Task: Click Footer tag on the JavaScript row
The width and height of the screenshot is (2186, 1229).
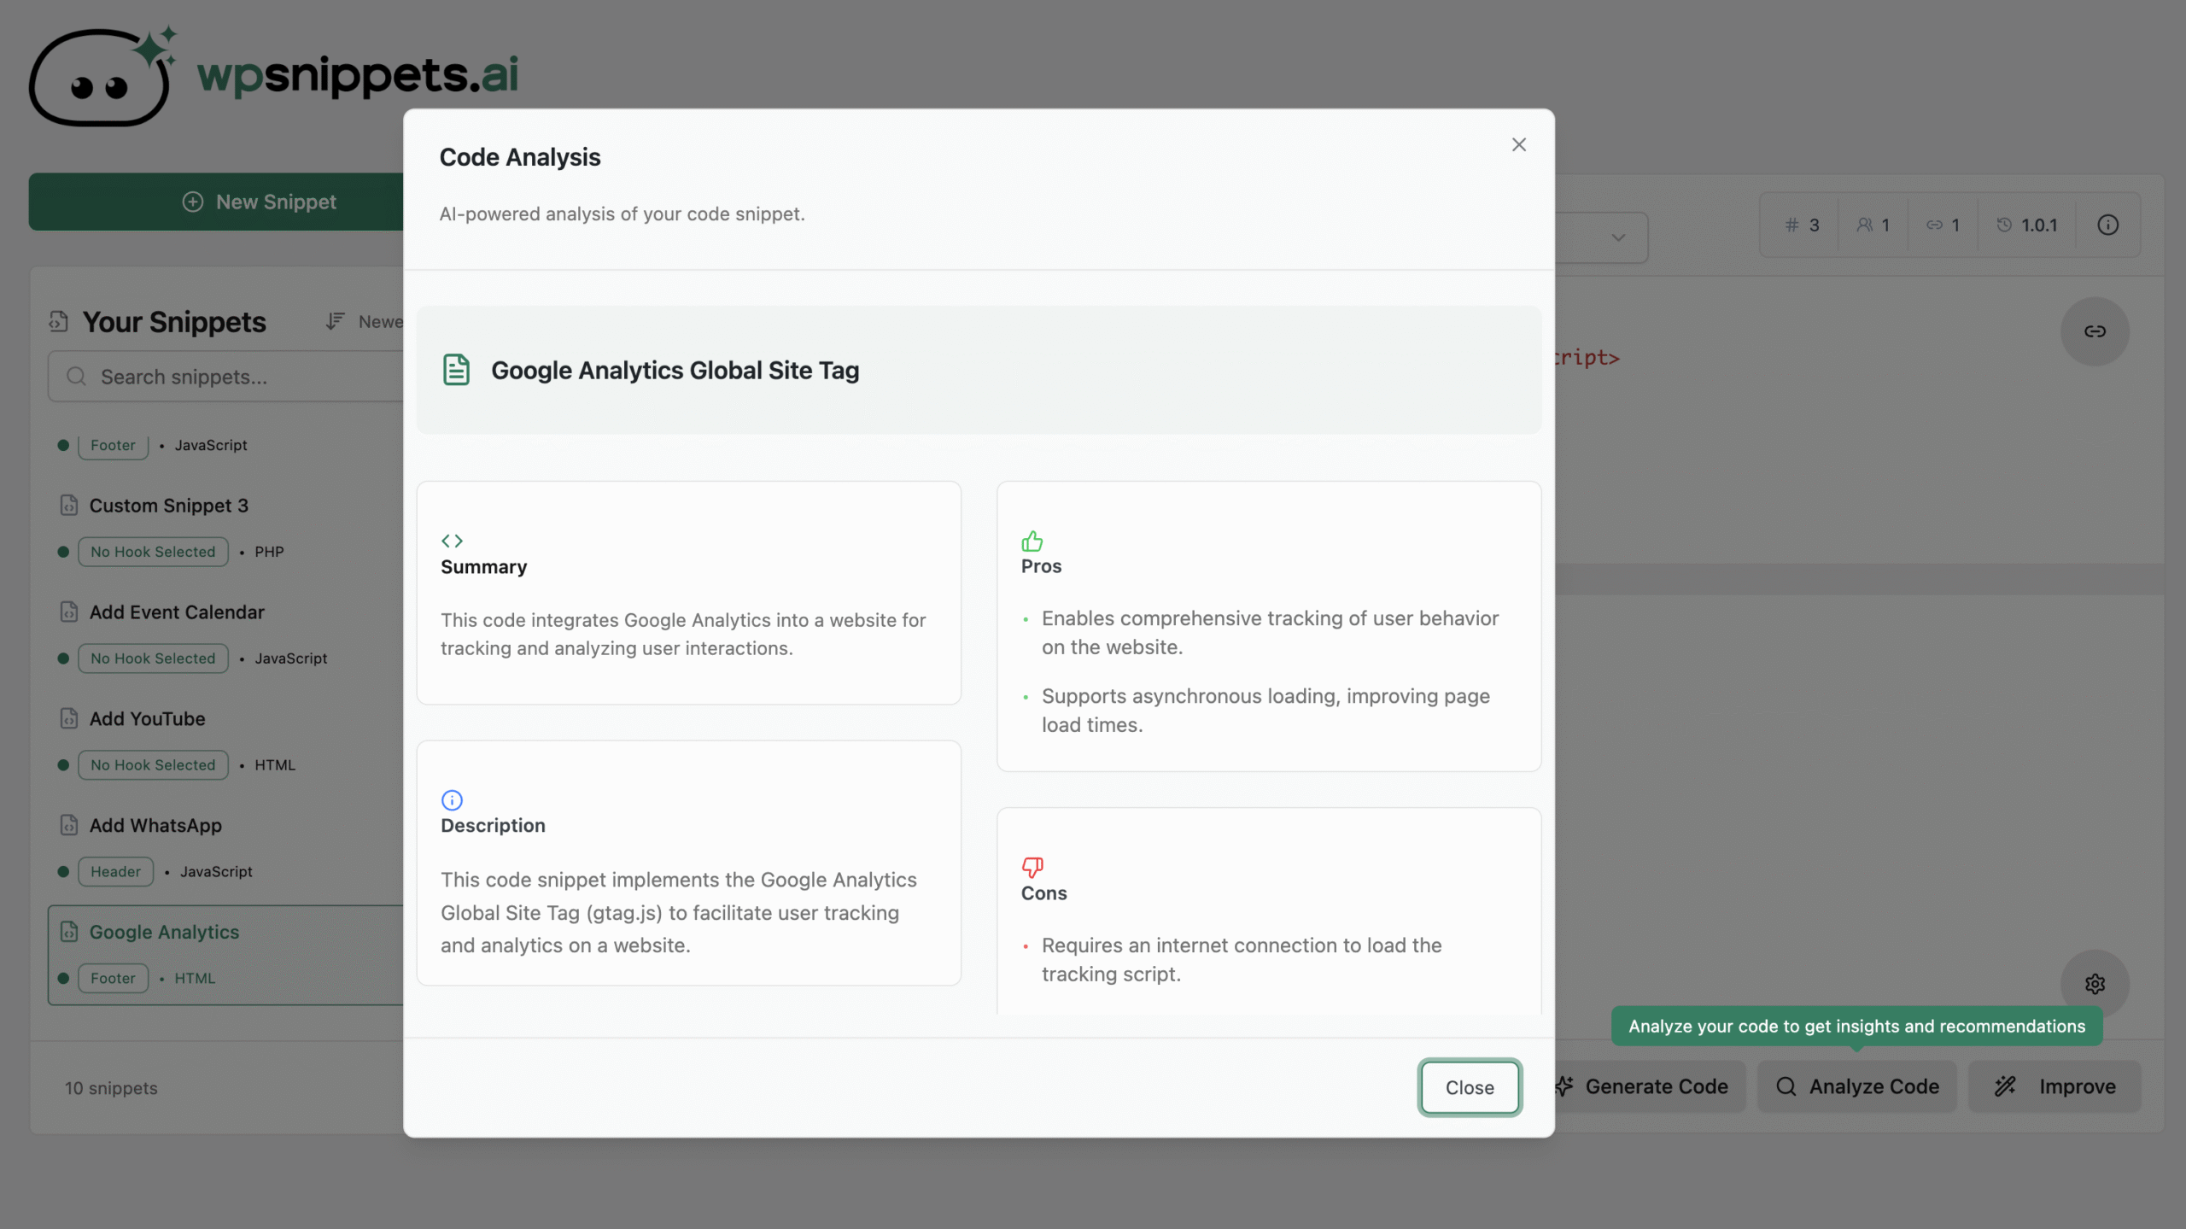Action: click(x=113, y=445)
